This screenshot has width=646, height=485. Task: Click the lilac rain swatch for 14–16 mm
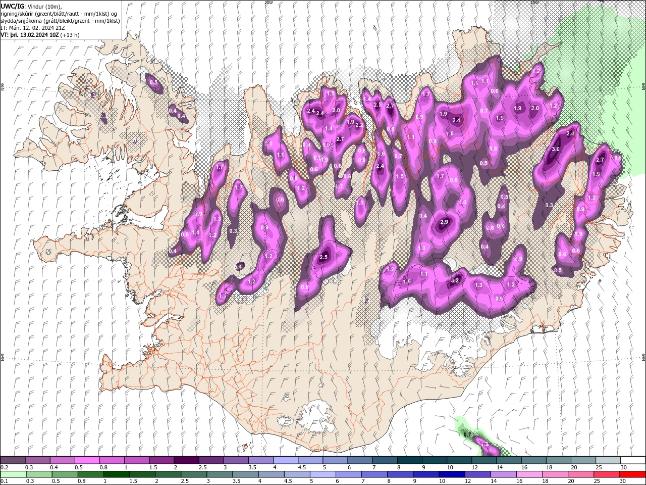coord(503,474)
